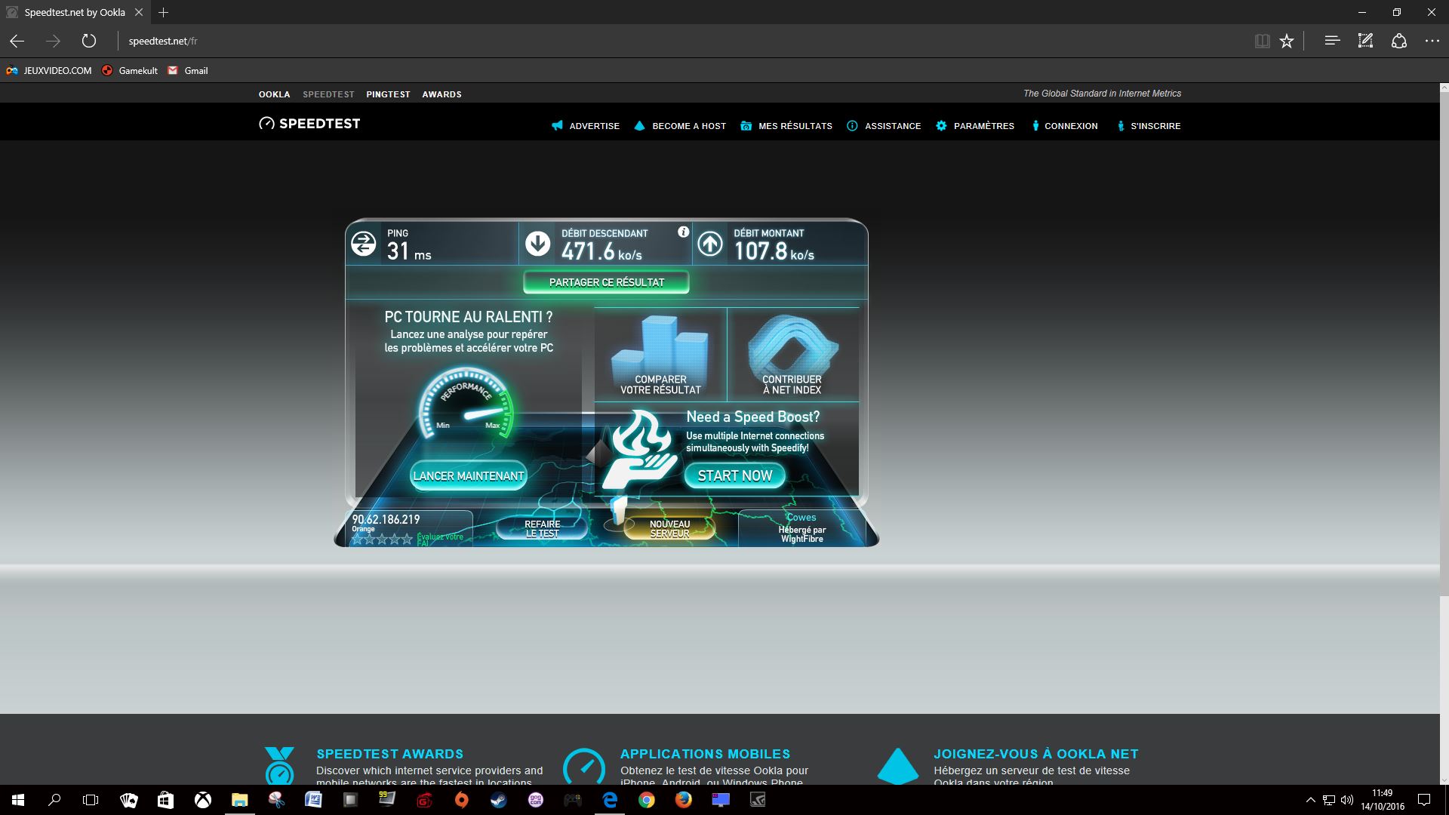Select the Speedtest.net by Ookla tab
Image resolution: width=1449 pixels, height=815 pixels.
[72, 12]
